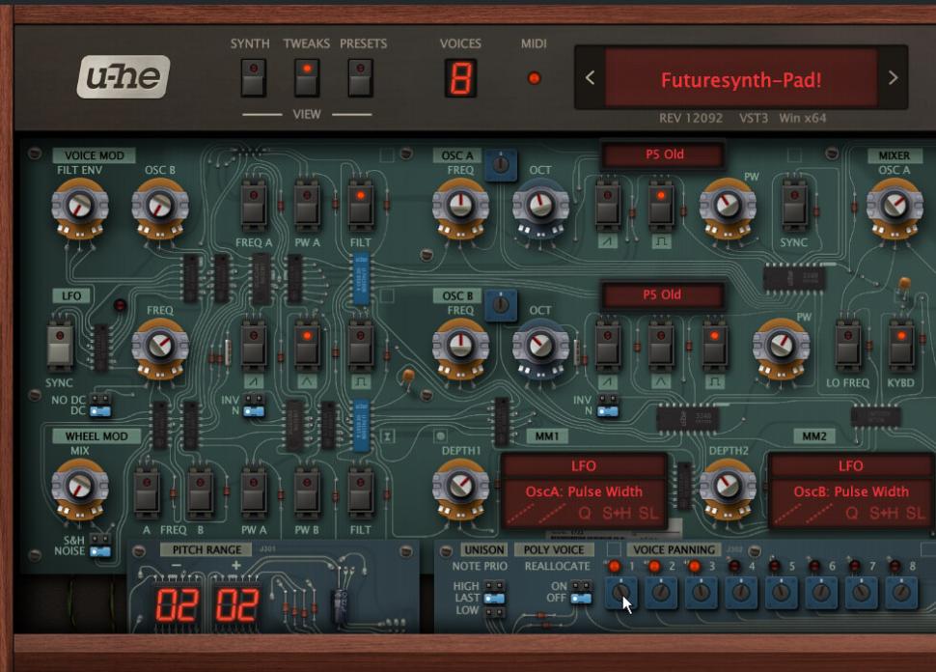
Task: Open OSC A P5 Old model selector
Action: pos(665,154)
